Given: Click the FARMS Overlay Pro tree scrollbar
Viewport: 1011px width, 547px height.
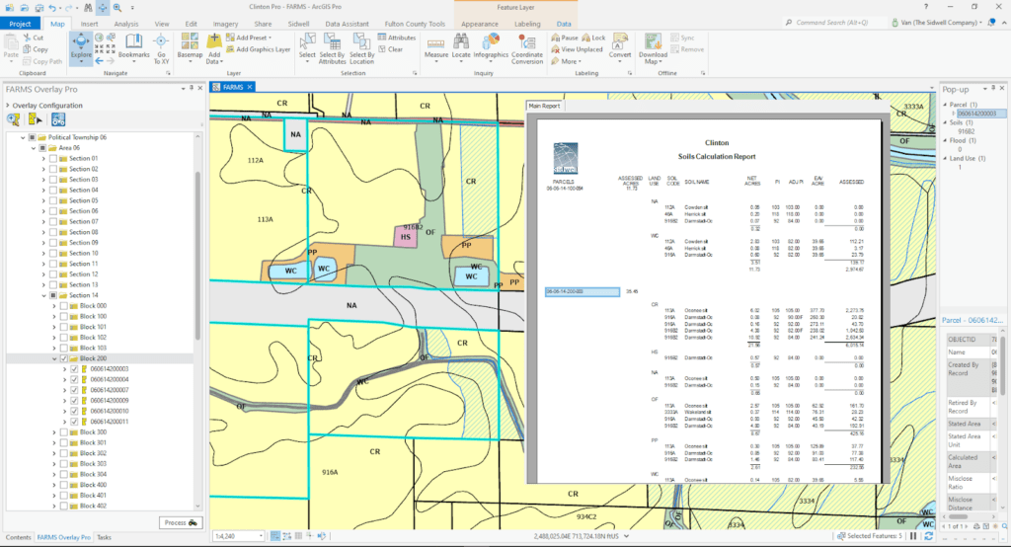Looking at the screenshot, I should (197, 255).
